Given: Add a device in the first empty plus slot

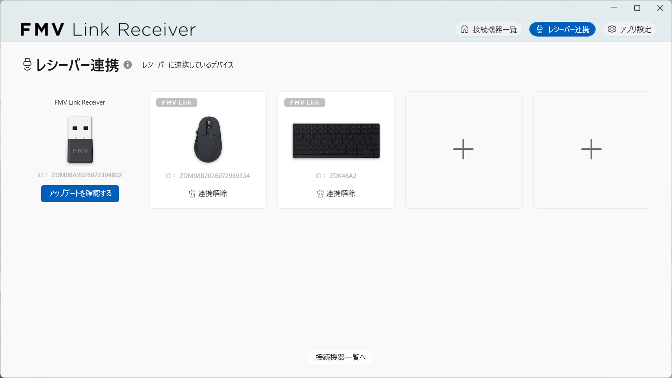Looking at the screenshot, I should 464,150.
